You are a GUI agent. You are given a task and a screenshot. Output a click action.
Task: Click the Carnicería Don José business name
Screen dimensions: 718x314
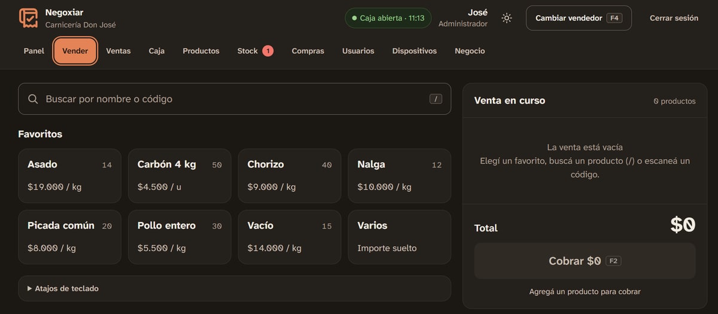pos(81,25)
